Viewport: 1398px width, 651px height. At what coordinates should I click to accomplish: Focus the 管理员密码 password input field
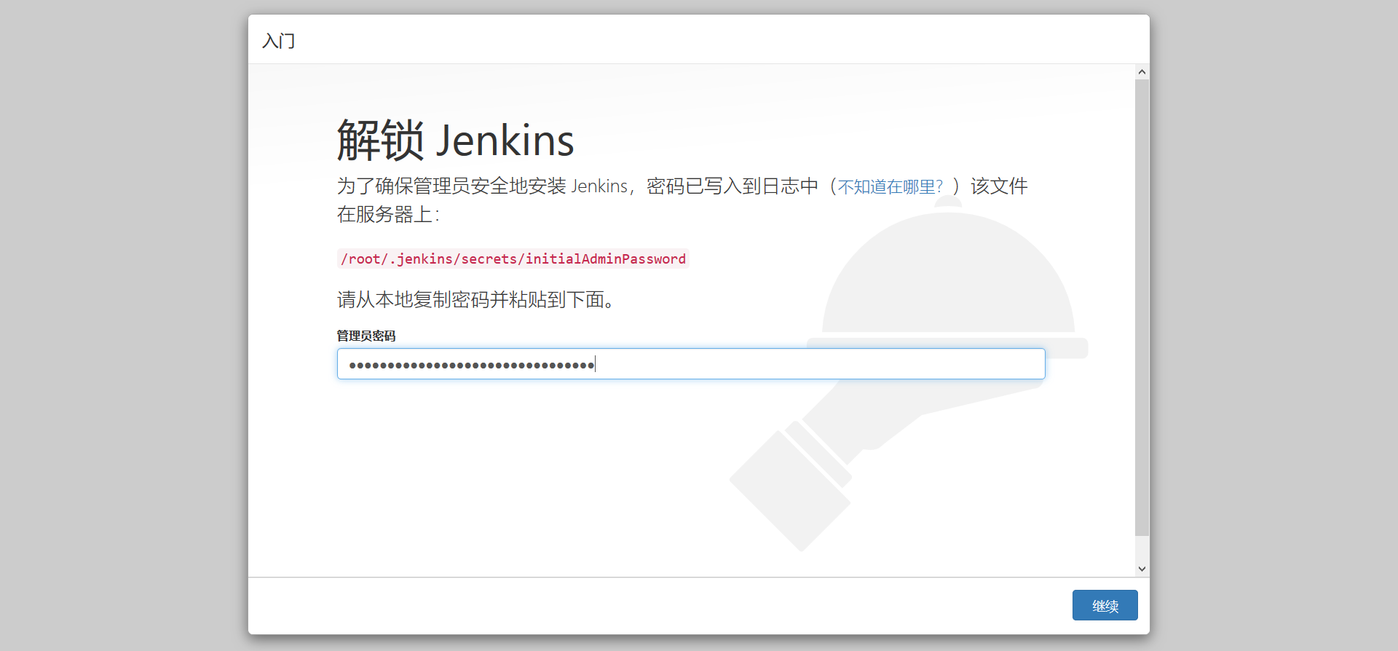691,364
